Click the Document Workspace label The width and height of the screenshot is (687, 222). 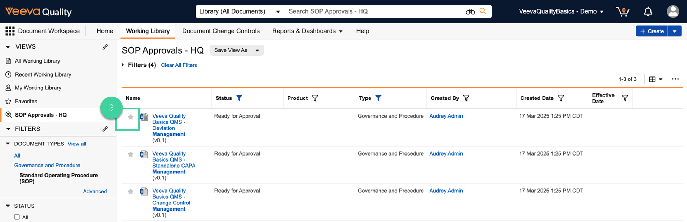(49, 31)
